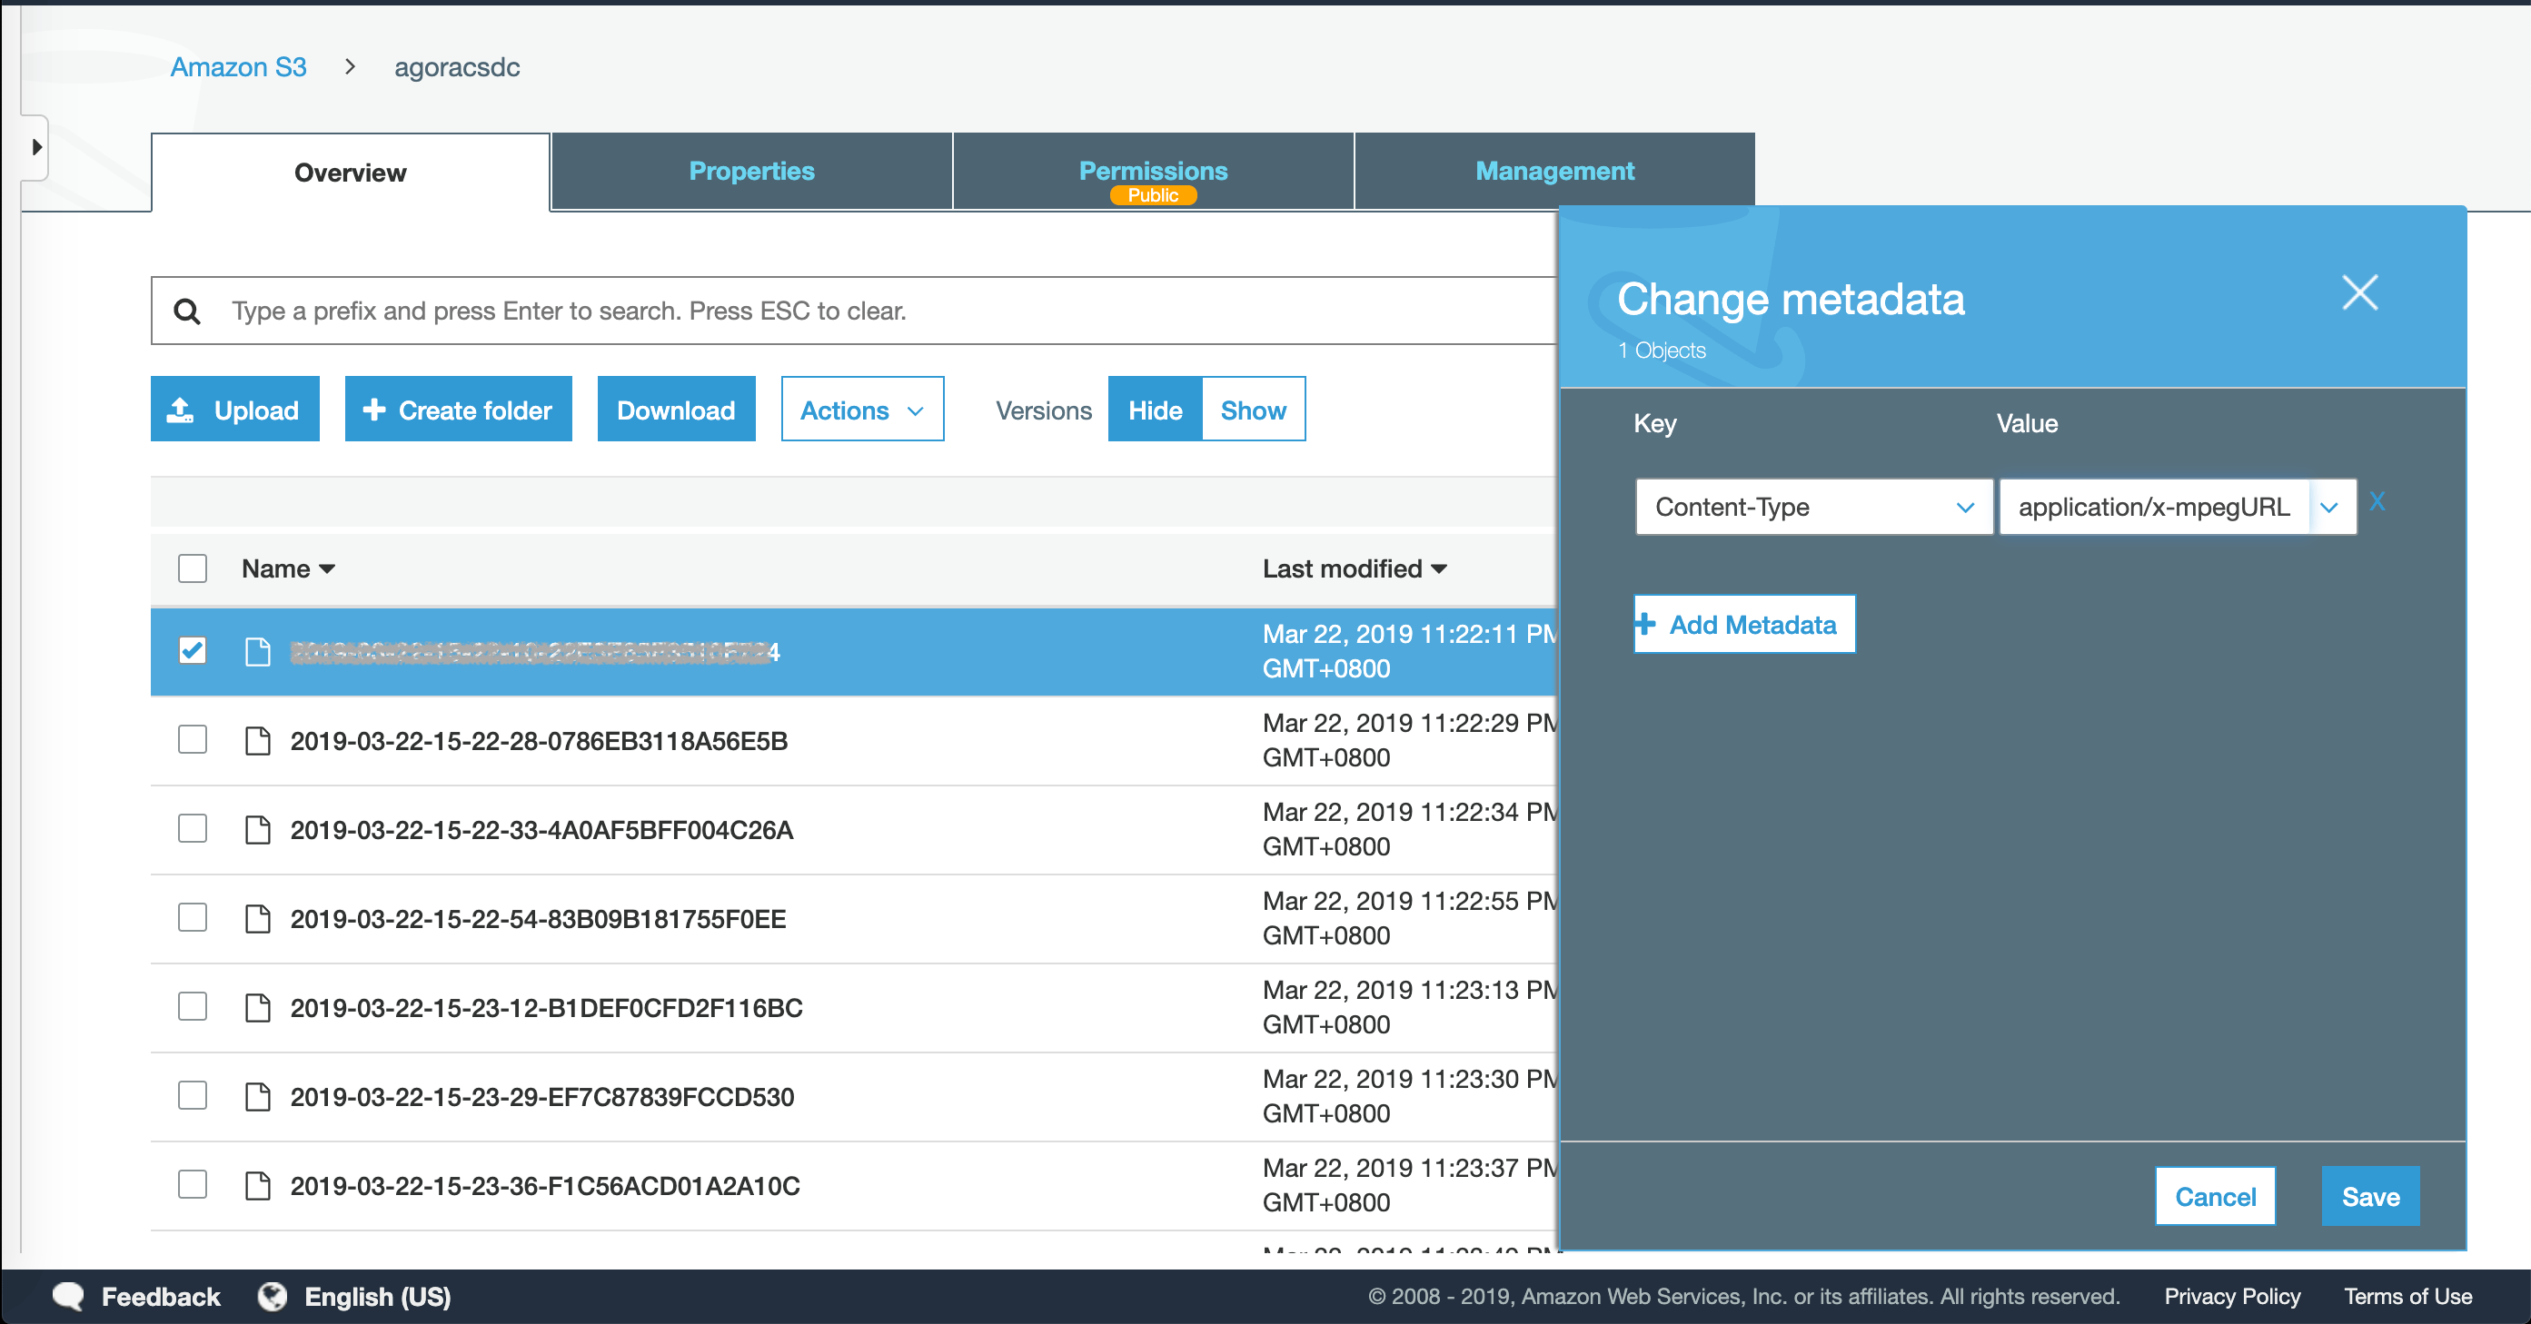The width and height of the screenshot is (2531, 1324).
Task: Click the globe language icon
Action: click(273, 1297)
